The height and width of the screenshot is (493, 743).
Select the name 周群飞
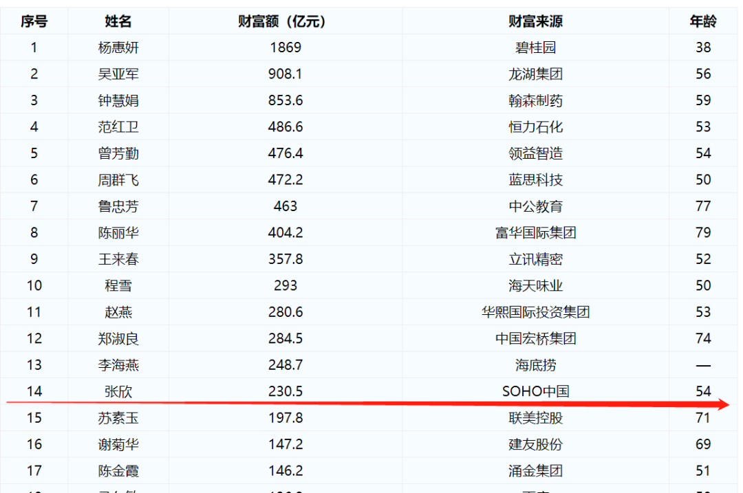click(x=118, y=180)
